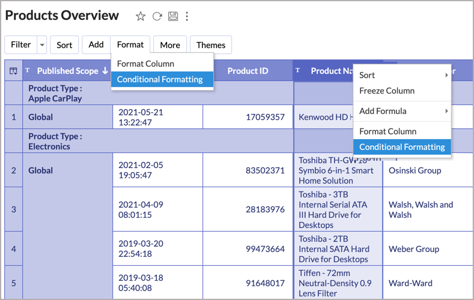Viewport: 474px width, 300px height.
Task: Choose Format Column in the context menu
Action: point(387,131)
